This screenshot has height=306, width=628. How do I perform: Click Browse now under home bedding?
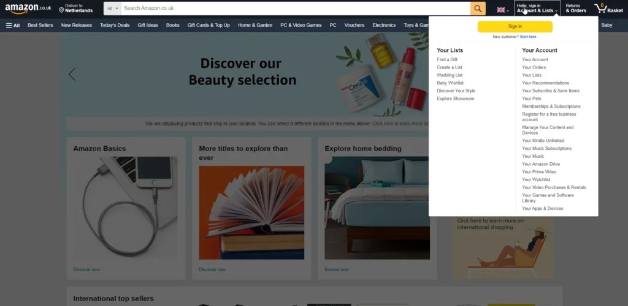pos(337,270)
